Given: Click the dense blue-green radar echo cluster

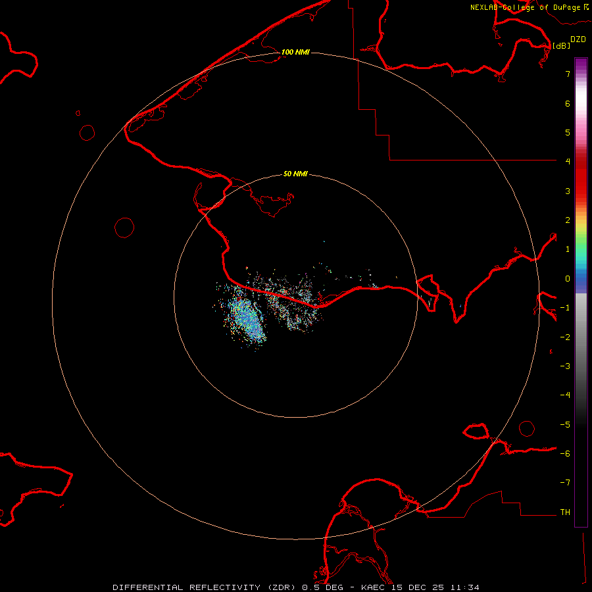Looking at the screenshot, I should pos(247,317).
